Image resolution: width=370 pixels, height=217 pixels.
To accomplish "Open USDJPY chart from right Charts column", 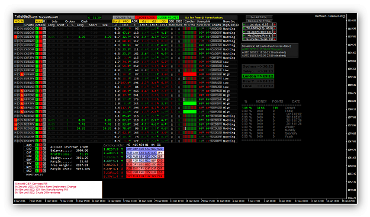I will [x=217, y=141].
